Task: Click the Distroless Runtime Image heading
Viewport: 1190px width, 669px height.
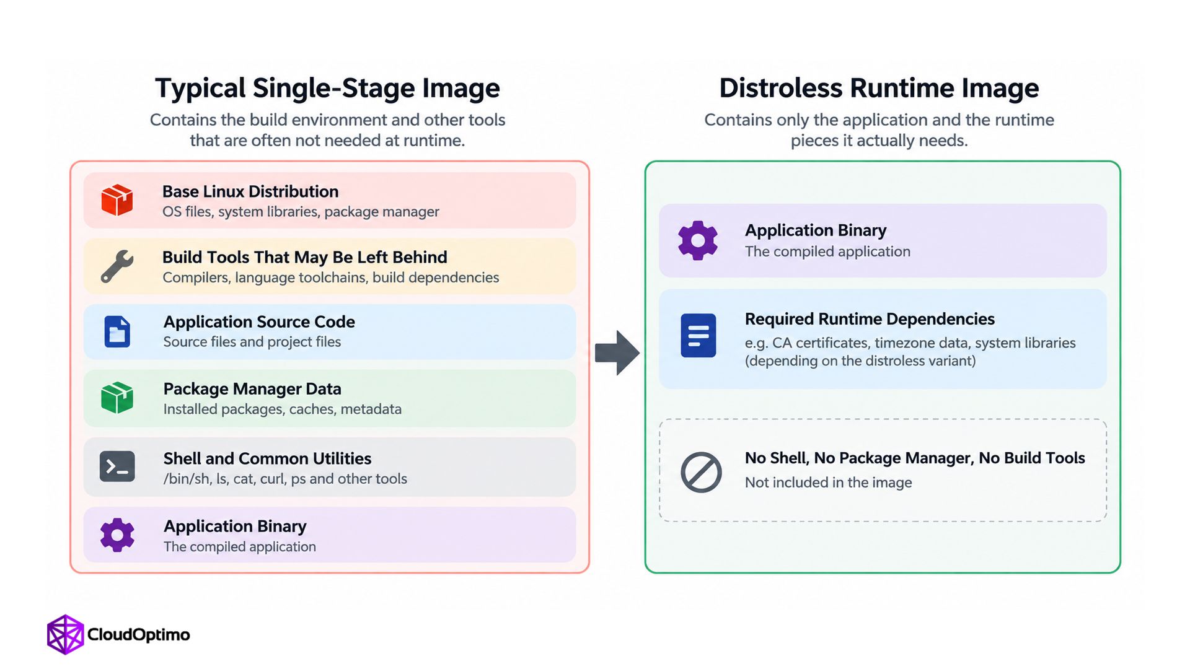Action: click(x=879, y=88)
